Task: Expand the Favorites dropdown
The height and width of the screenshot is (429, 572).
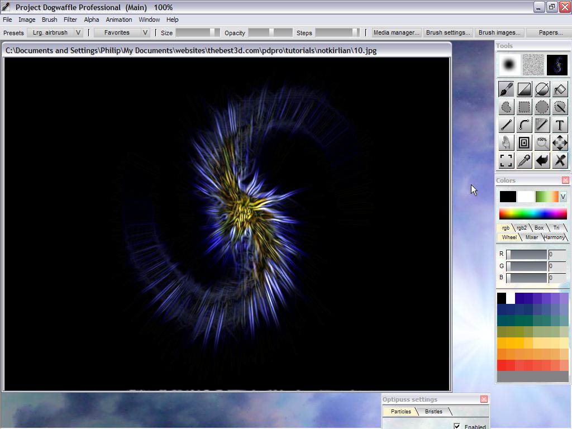Action: pos(145,33)
